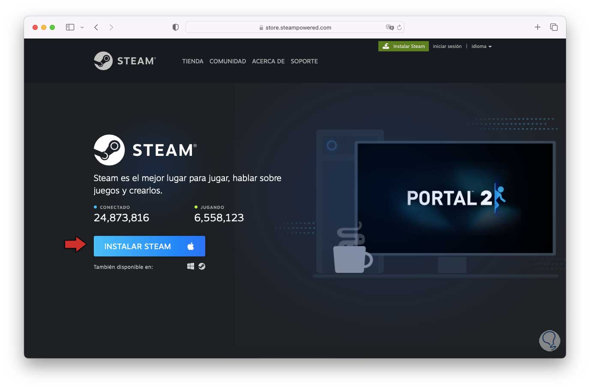Screen dimensions: 590x390
Task: Open the translate page icon
Action: [389, 27]
